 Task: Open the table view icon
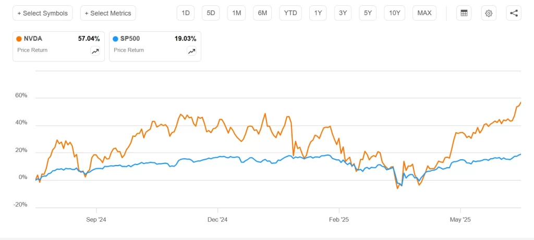point(464,13)
